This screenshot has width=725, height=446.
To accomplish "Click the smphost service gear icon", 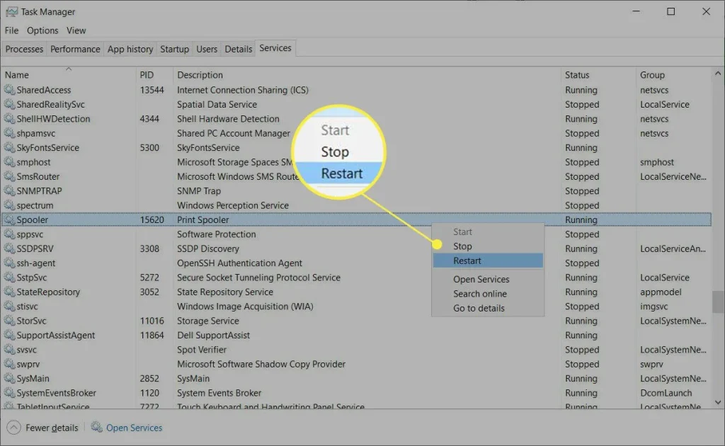I will coord(9,161).
